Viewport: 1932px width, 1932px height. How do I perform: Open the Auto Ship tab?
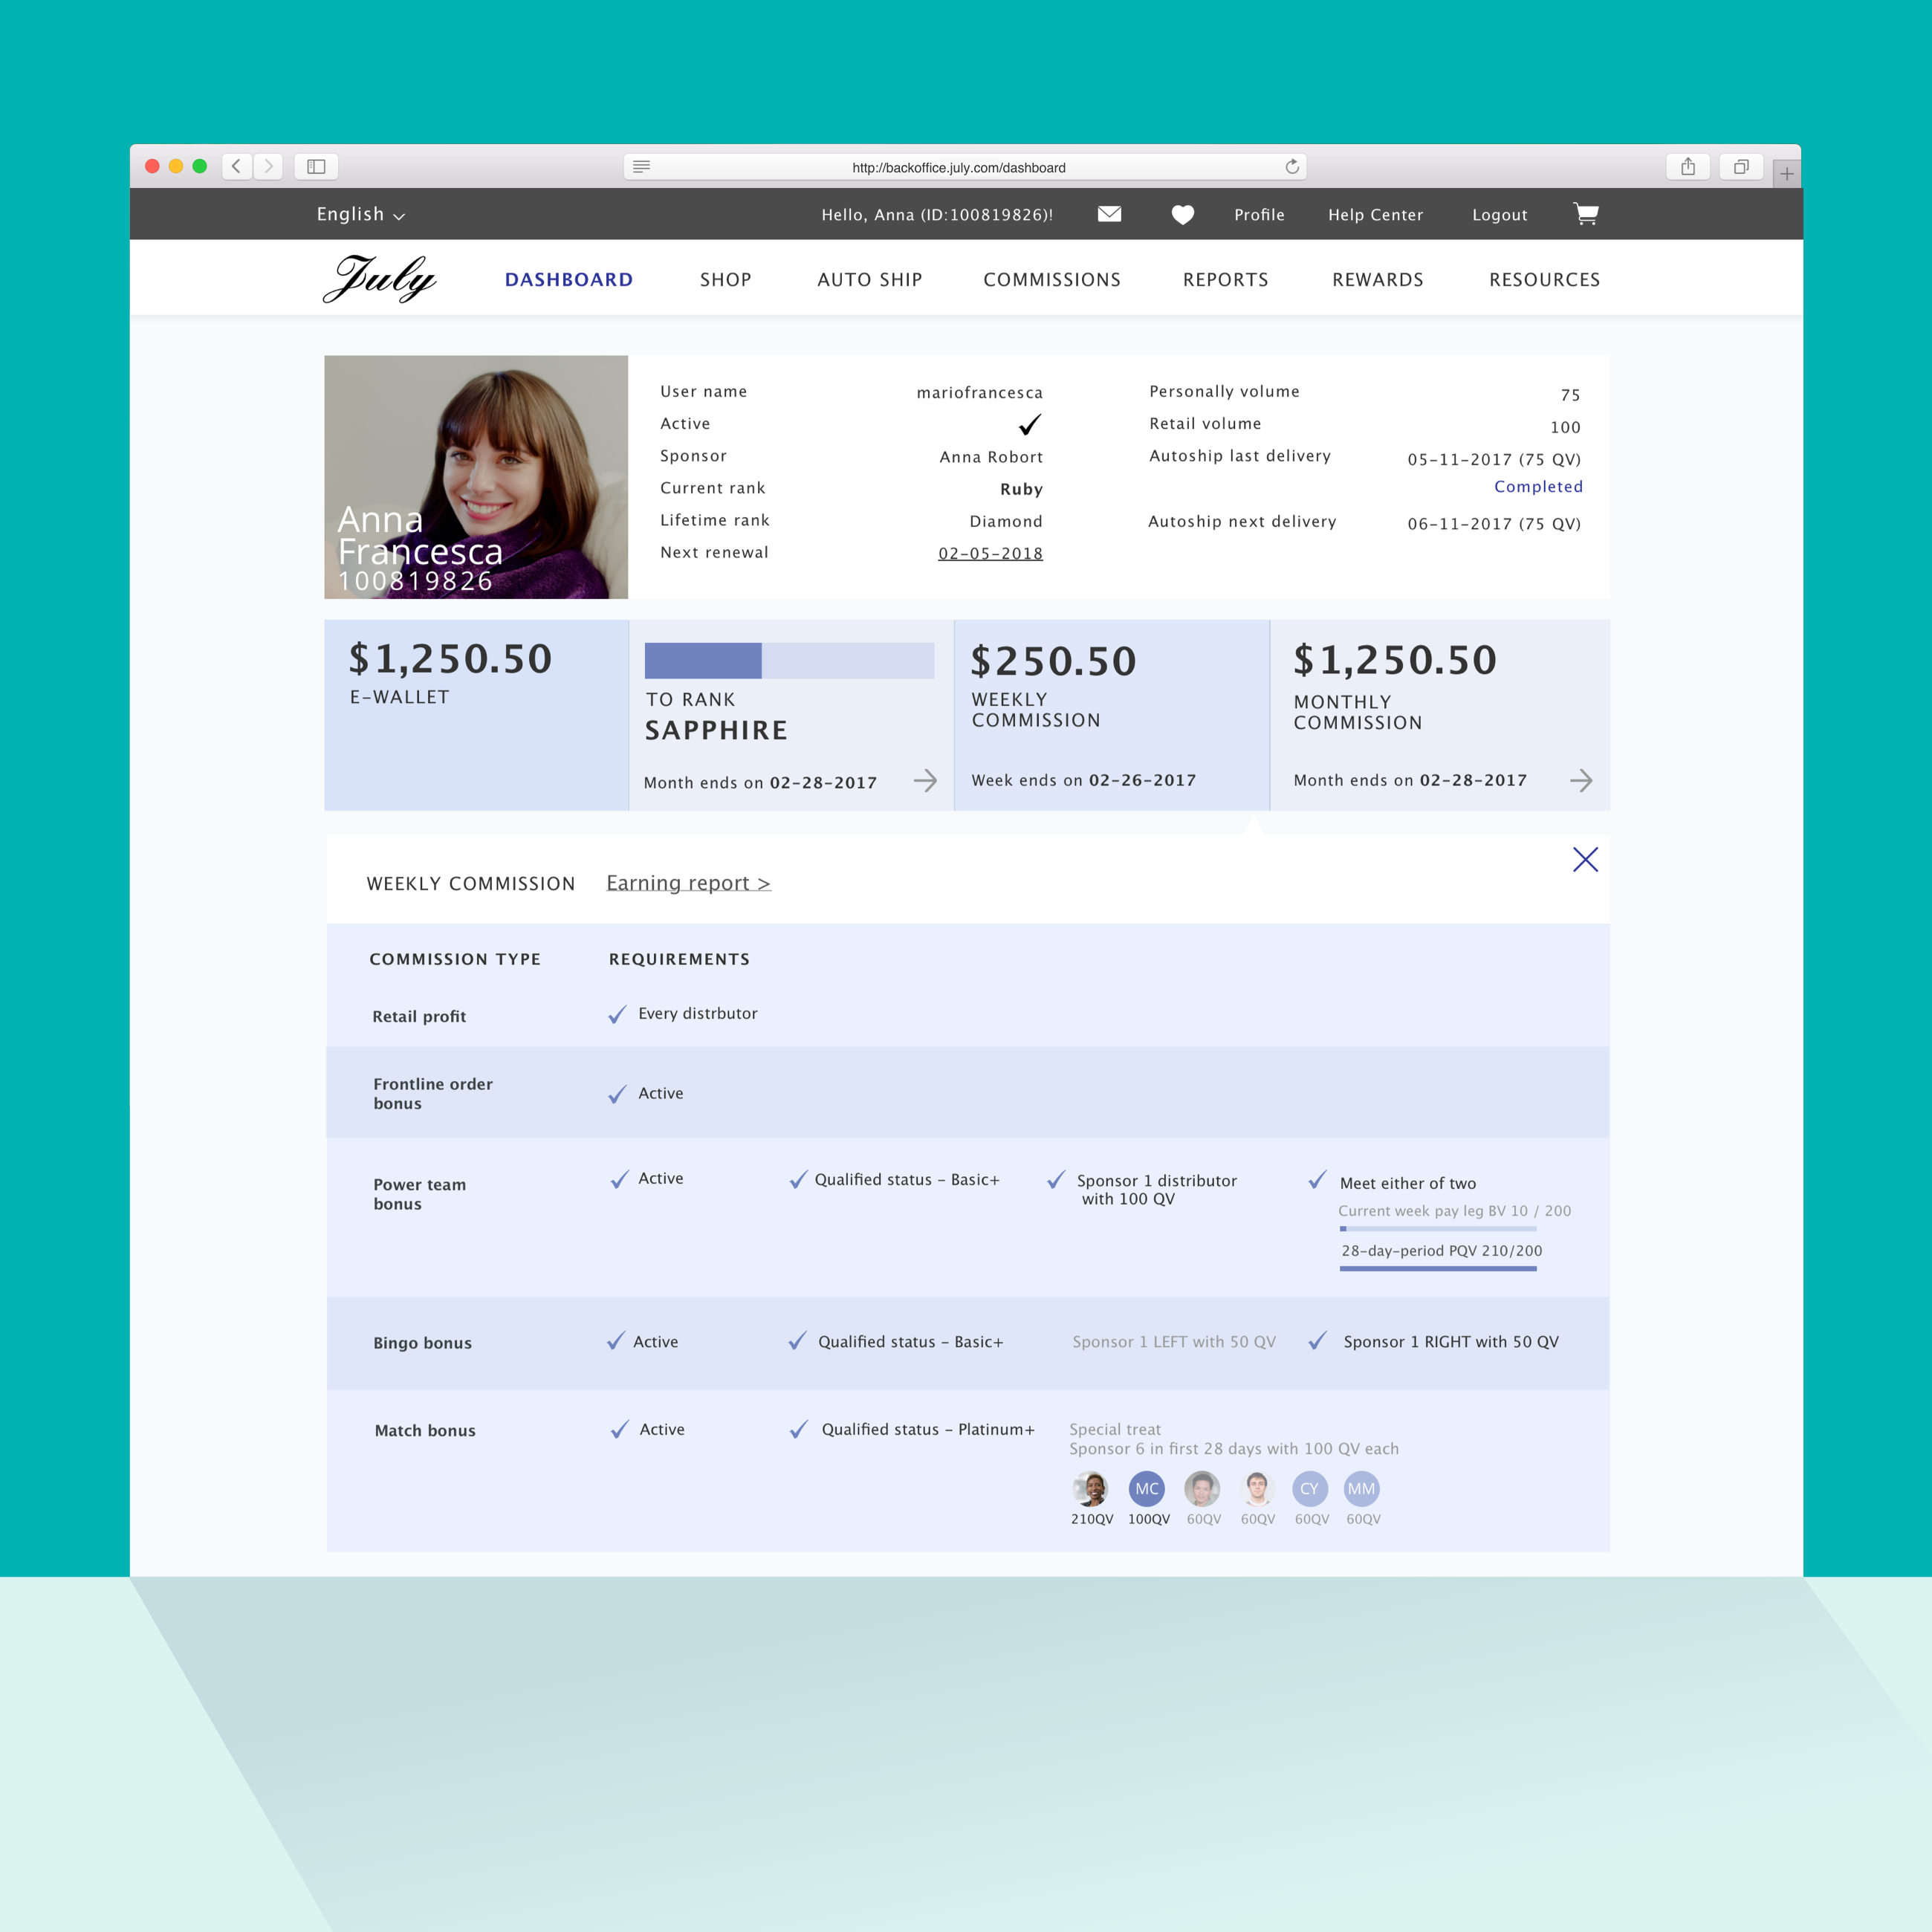coord(870,280)
